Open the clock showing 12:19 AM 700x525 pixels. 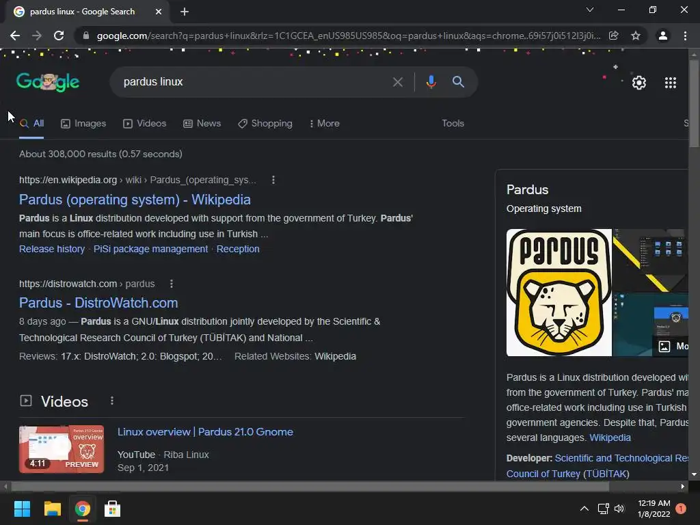pyautogui.click(x=654, y=509)
